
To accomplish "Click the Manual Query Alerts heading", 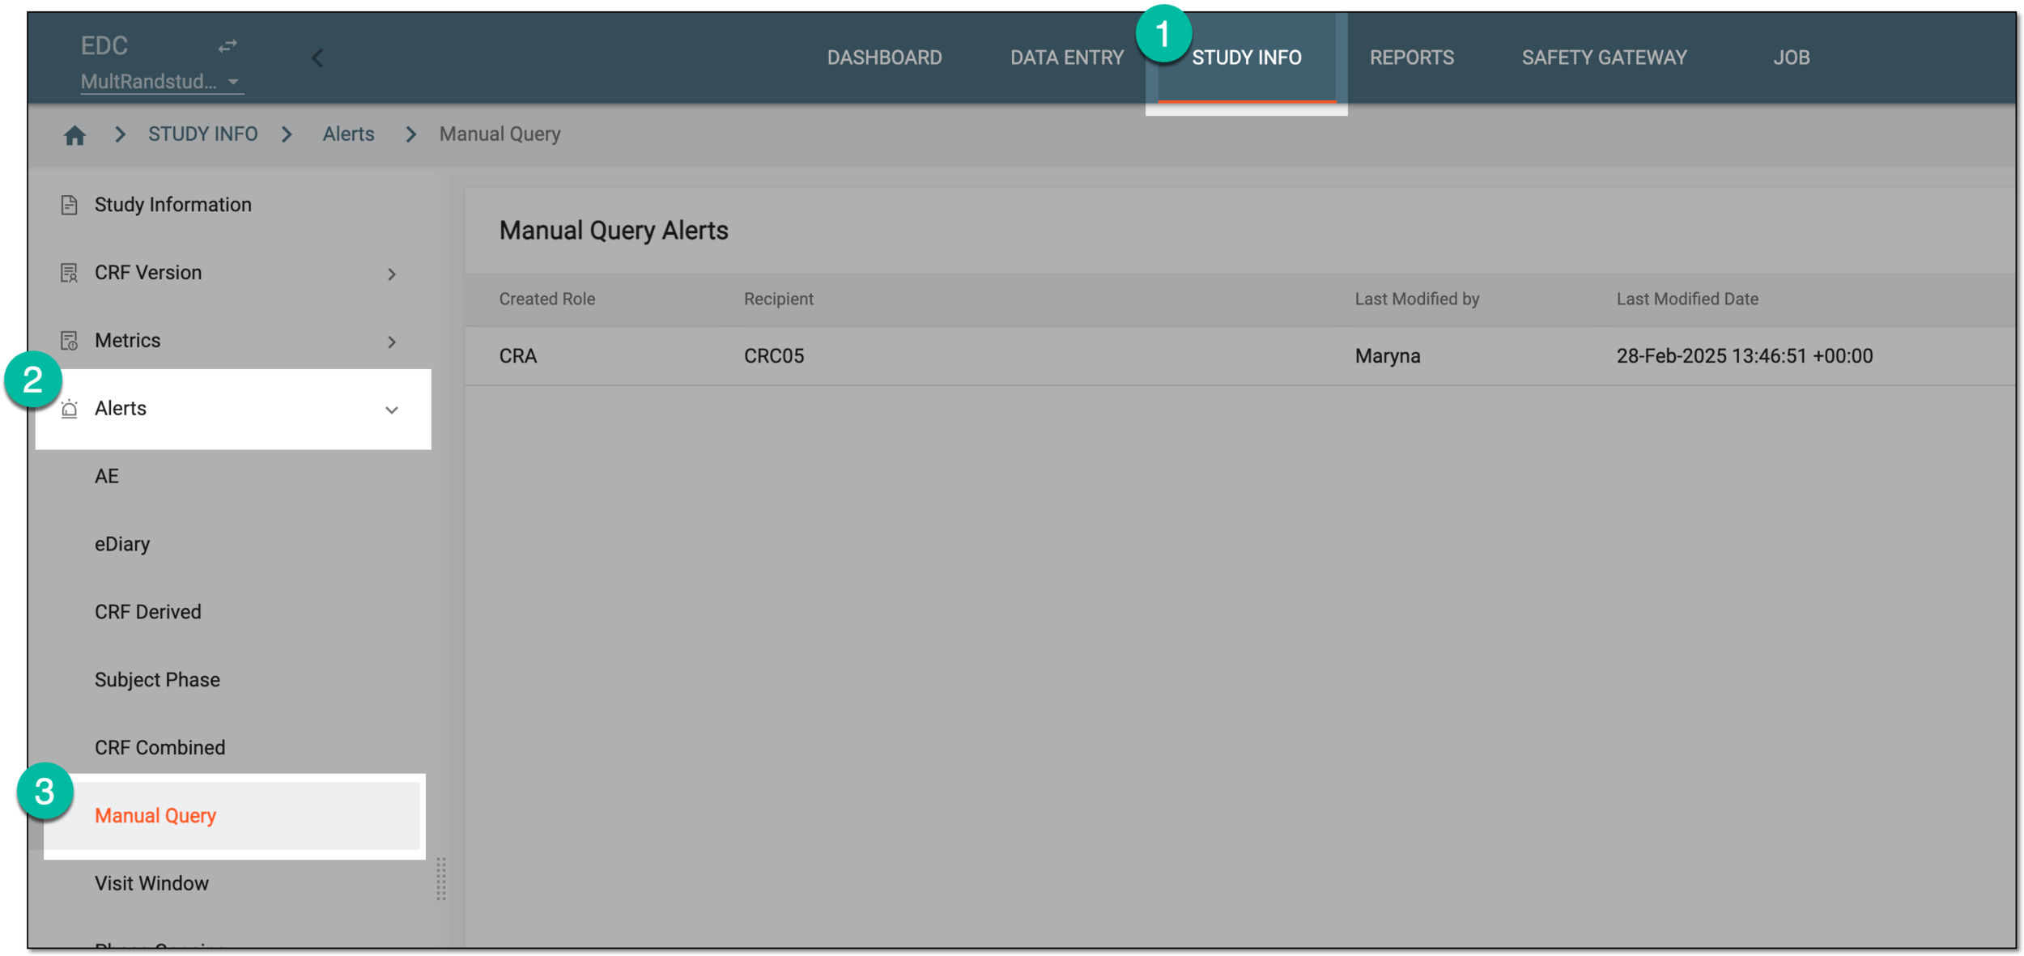I will coord(613,232).
